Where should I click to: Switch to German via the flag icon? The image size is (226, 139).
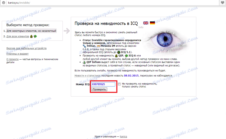[x=152, y=23]
